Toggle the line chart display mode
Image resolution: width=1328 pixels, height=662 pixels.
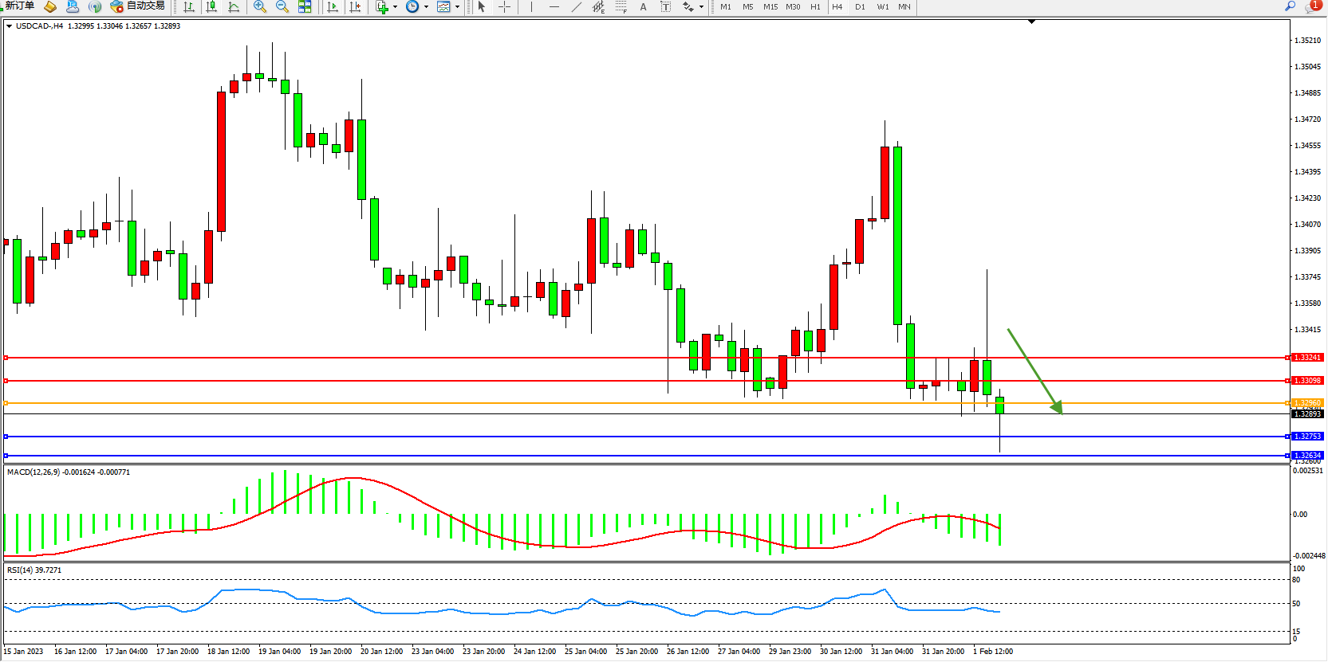(234, 7)
